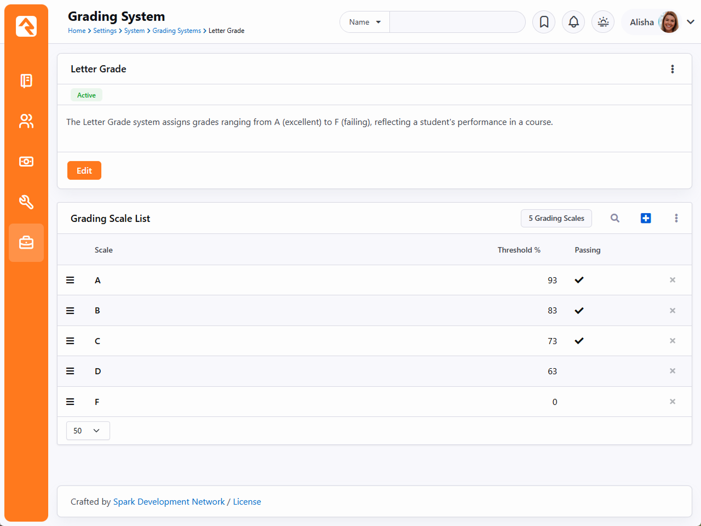Open the People sidebar section
701x526 pixels.
pyautogui.click(x=26, y=121)
